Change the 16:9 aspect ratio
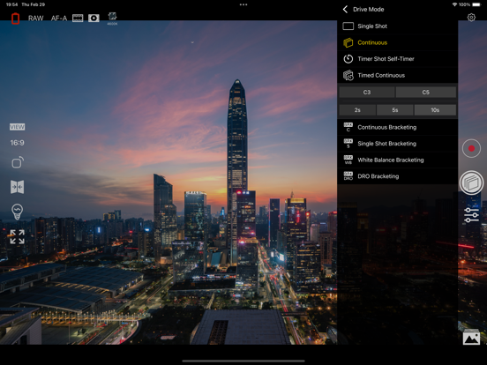487x365 pixels. [x=17, y=143]
